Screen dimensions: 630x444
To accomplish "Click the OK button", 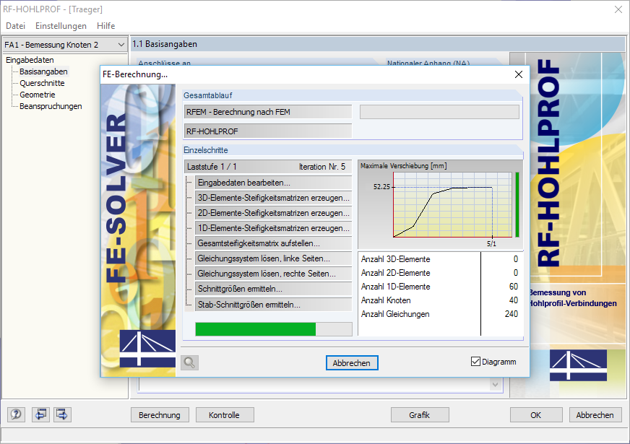I will pyautogui.click(x=536, y=414).
